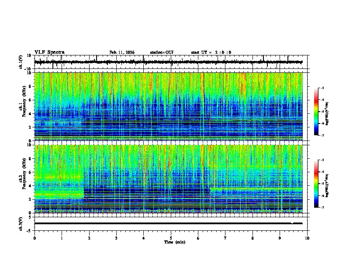Screen dimensions: 346x267
Task: Click time-axis tick label "5"
Action: (171, 238)
